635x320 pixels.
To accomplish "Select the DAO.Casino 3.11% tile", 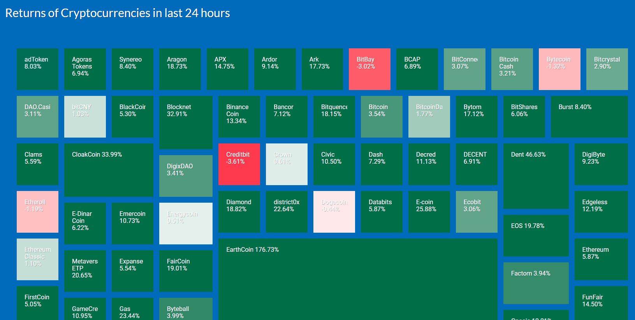I will 37,117.
